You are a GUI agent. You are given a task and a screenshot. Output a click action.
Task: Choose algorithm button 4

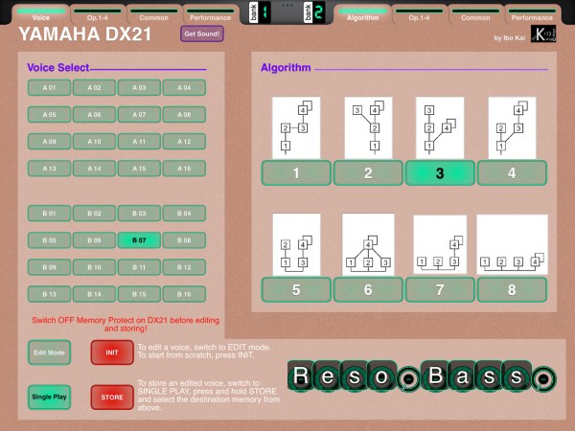(x=512, y=172)
